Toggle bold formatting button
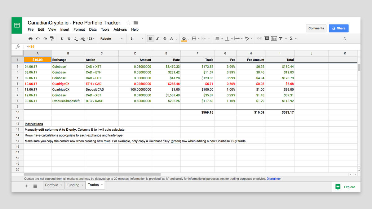Viewport: 372px width, 209px height. [151, 39]
